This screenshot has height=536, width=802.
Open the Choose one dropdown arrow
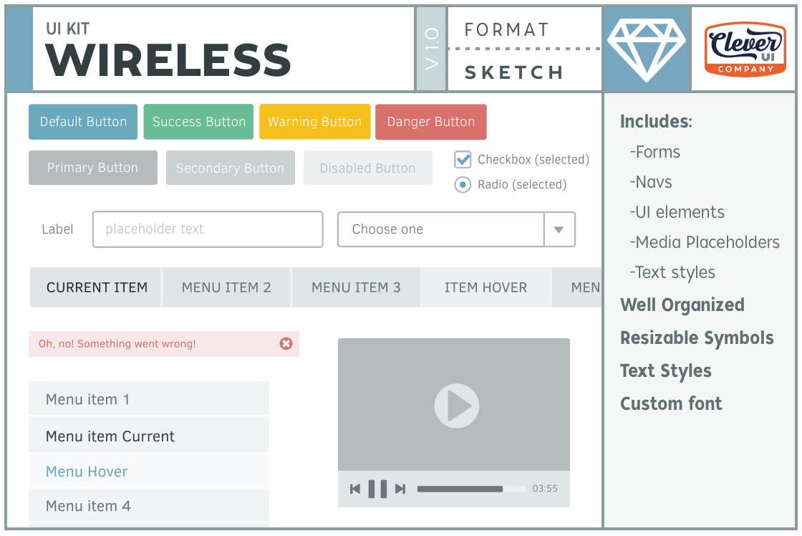tap(559, 229)
